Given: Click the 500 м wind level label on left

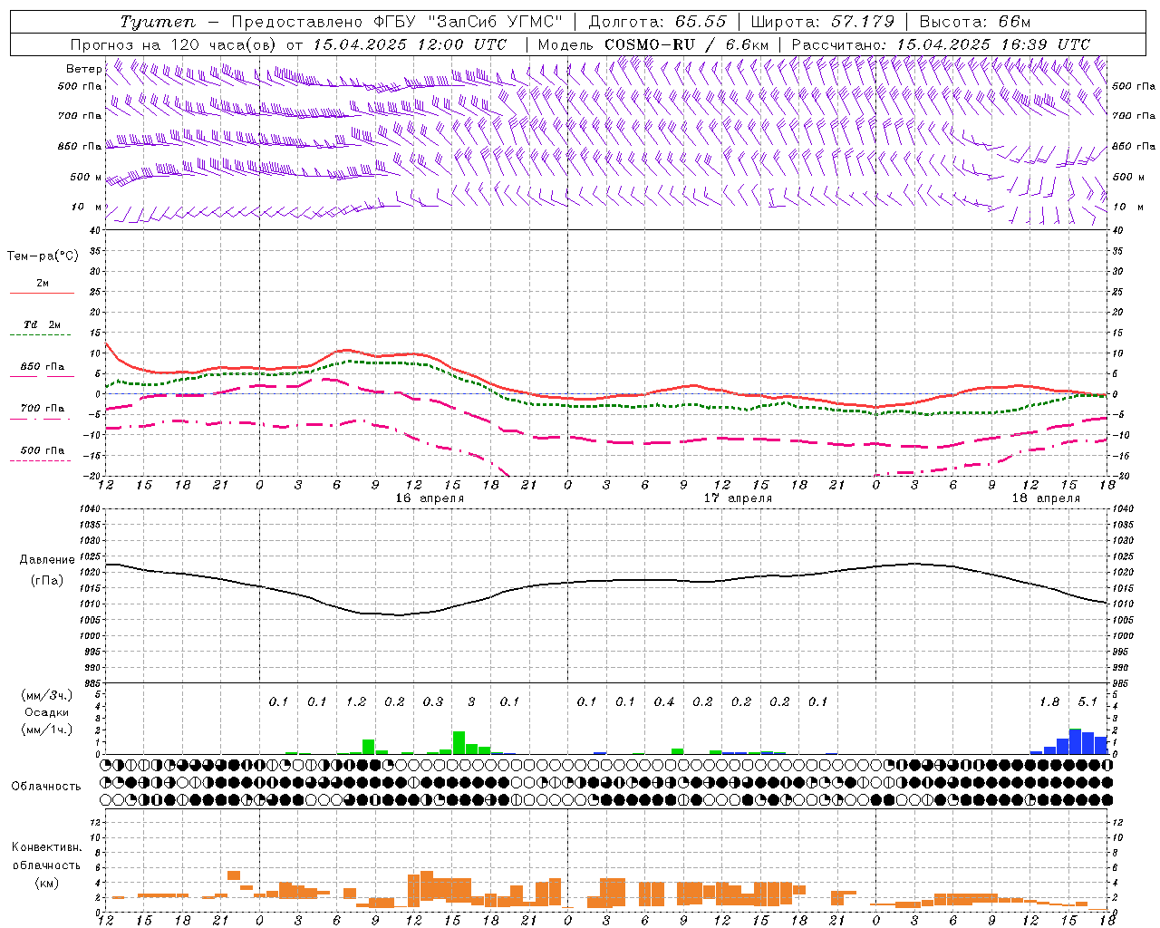Looking at the screenshot, I should (x=86, y=177).
